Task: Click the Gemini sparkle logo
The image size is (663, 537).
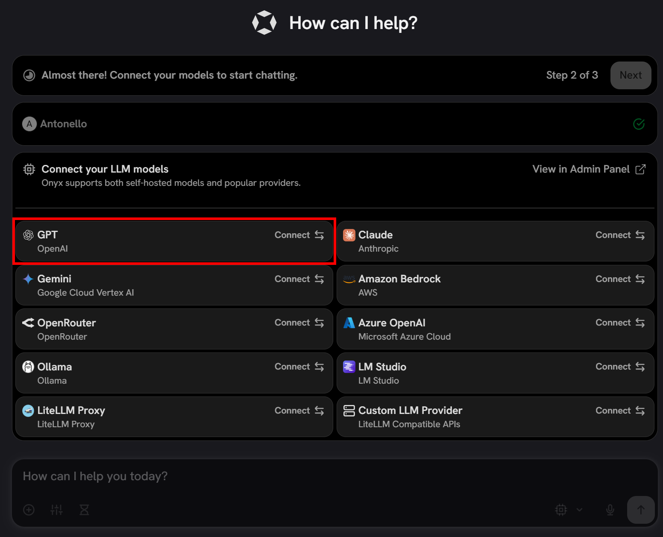Action: coord(28,279)
